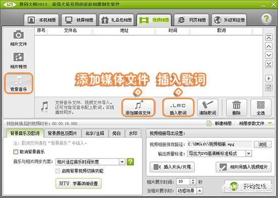This screenshot has height=198, width=278.
Task: Click the 清除歌词 brush button
Action: [x=208, y=108]
